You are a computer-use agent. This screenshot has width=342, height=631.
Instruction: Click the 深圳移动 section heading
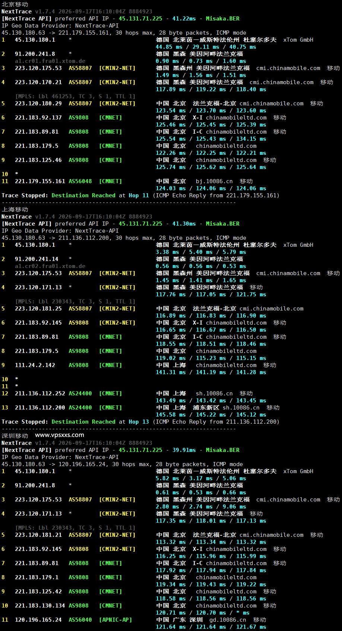(15, 436)
